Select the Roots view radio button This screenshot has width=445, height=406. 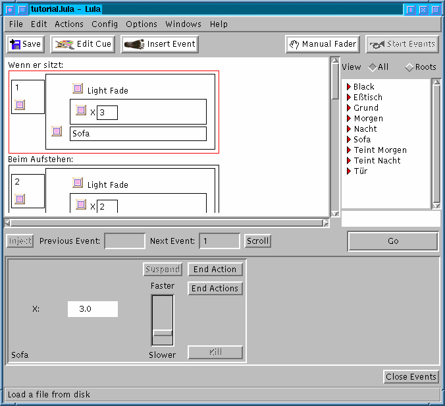[409, 67]
